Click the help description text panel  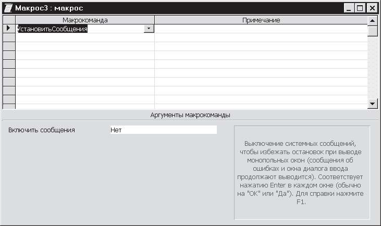coord(302,172)
